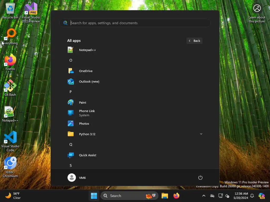Open VM6 user account avatar

[72, 178]
